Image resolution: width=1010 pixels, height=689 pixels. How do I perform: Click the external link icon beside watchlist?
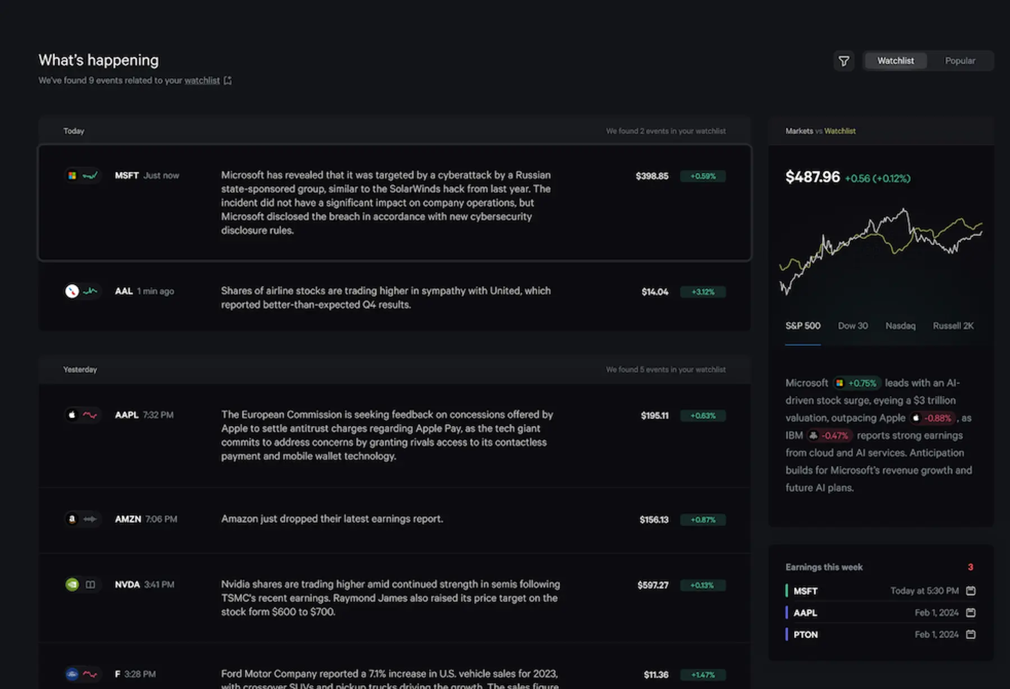[x=228, y=81]
